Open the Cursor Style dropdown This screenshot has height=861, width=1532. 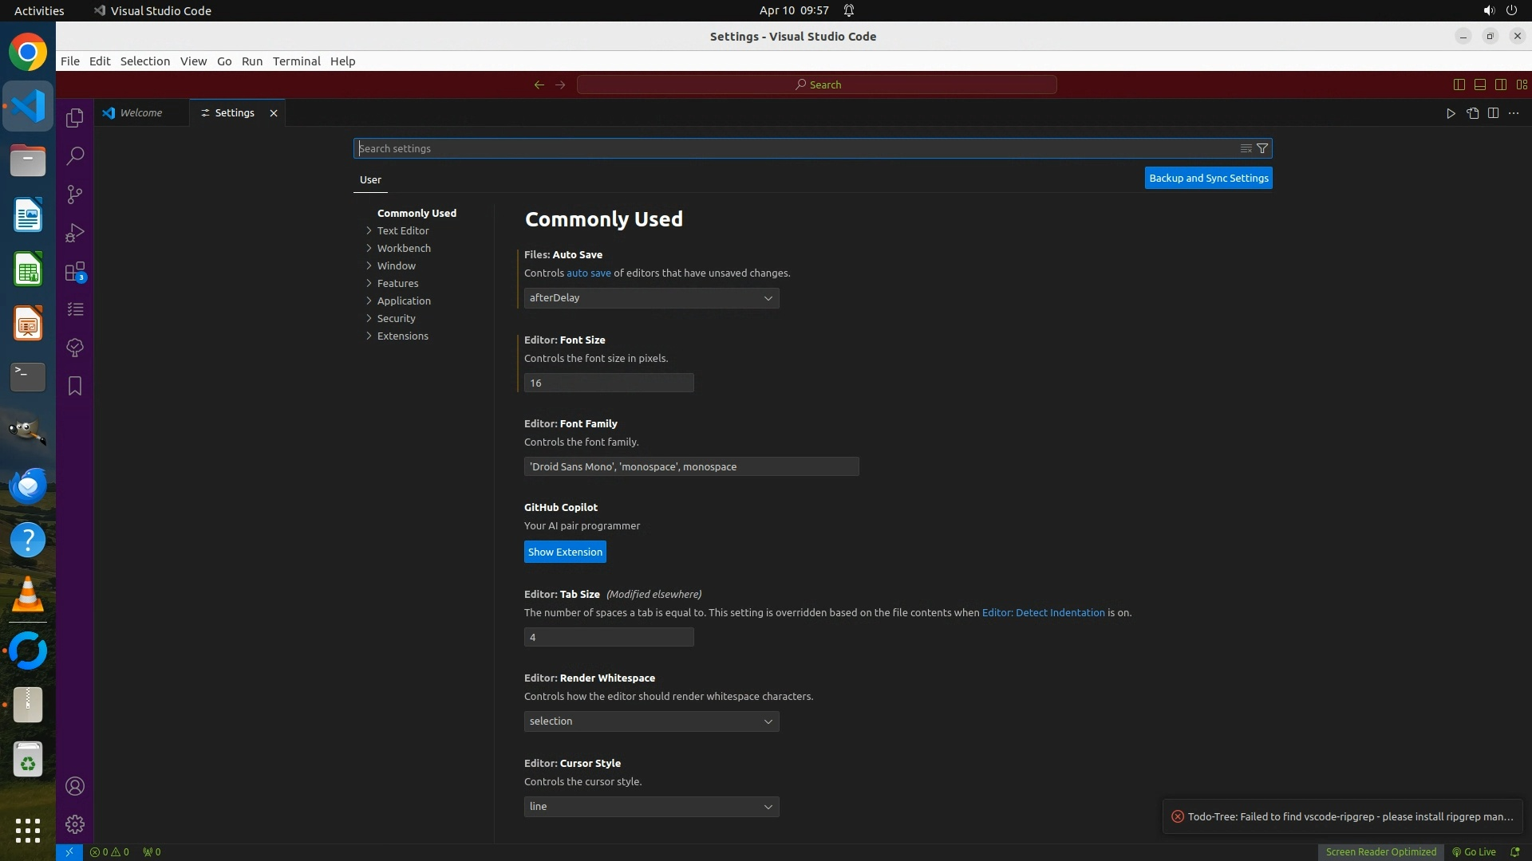(651, 807)
